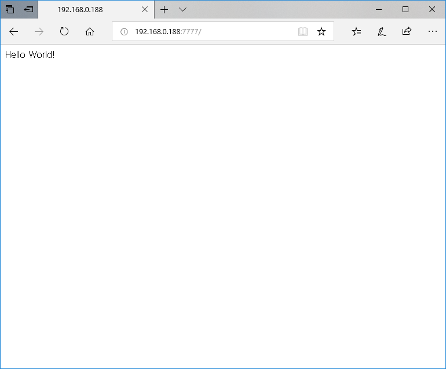Open Settings and more menu

tap(432, 31)
